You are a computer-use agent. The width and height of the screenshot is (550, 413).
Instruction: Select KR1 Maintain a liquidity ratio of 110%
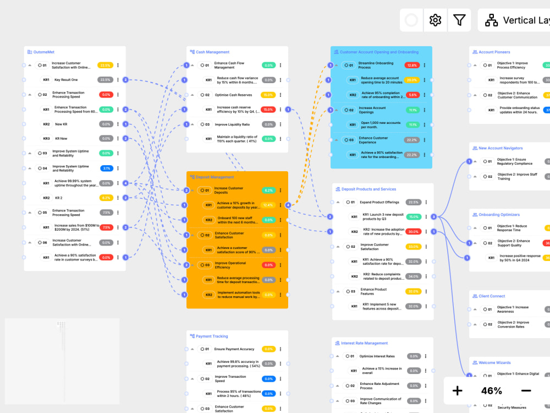tap(237, 139)
